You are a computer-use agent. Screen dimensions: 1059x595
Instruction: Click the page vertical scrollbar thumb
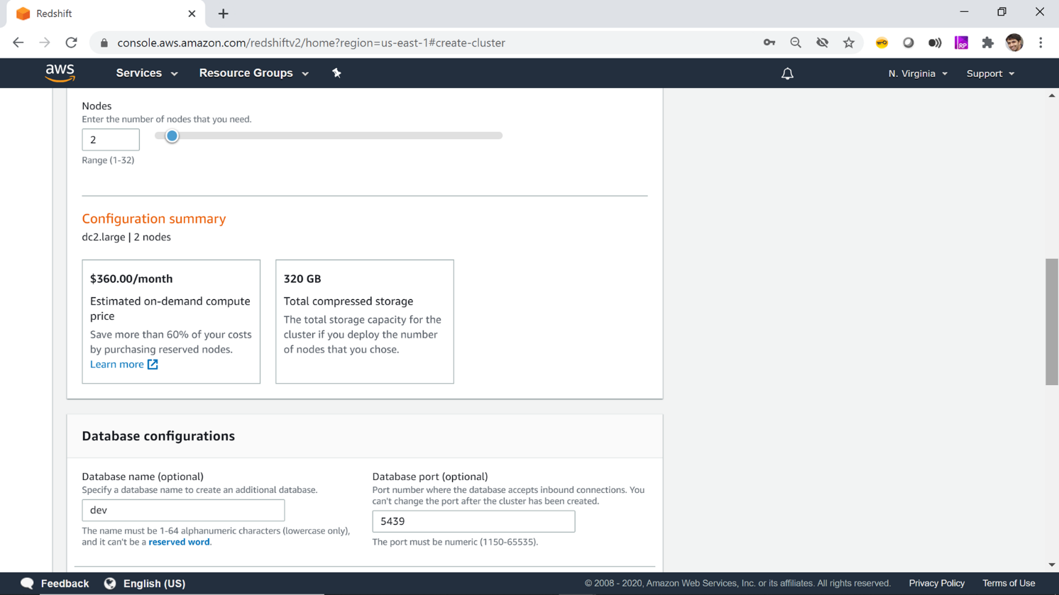coord(1052,322)
